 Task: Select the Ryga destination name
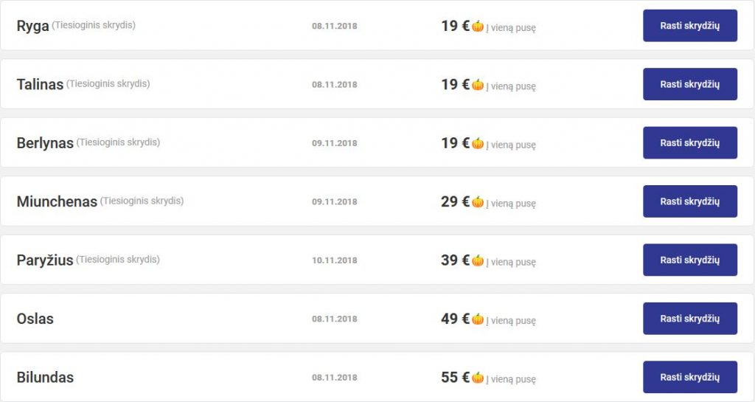click(32, 26)
